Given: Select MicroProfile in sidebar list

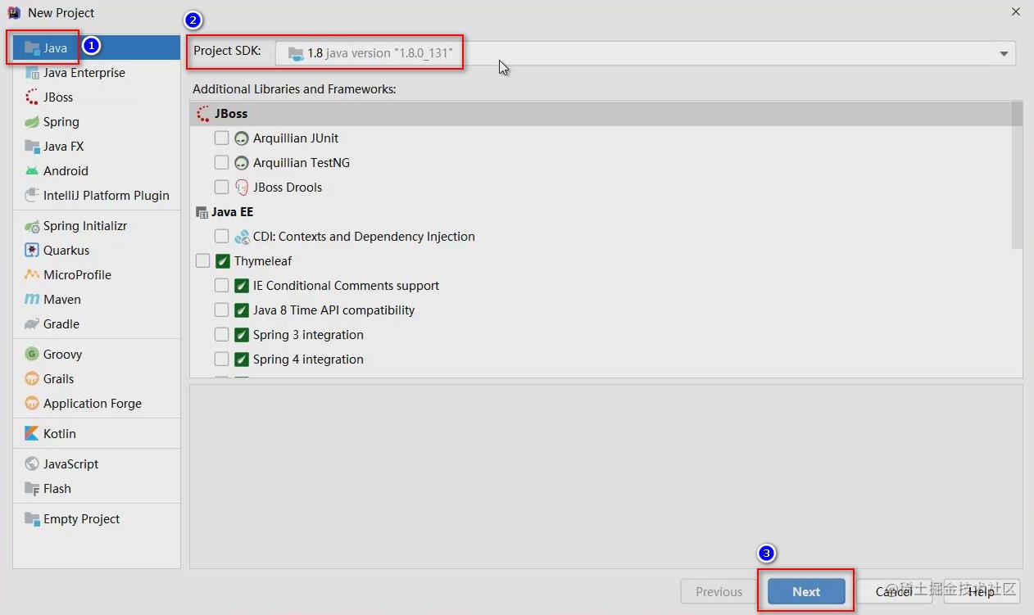Looking at the screenshot, I should pos(97,275).
